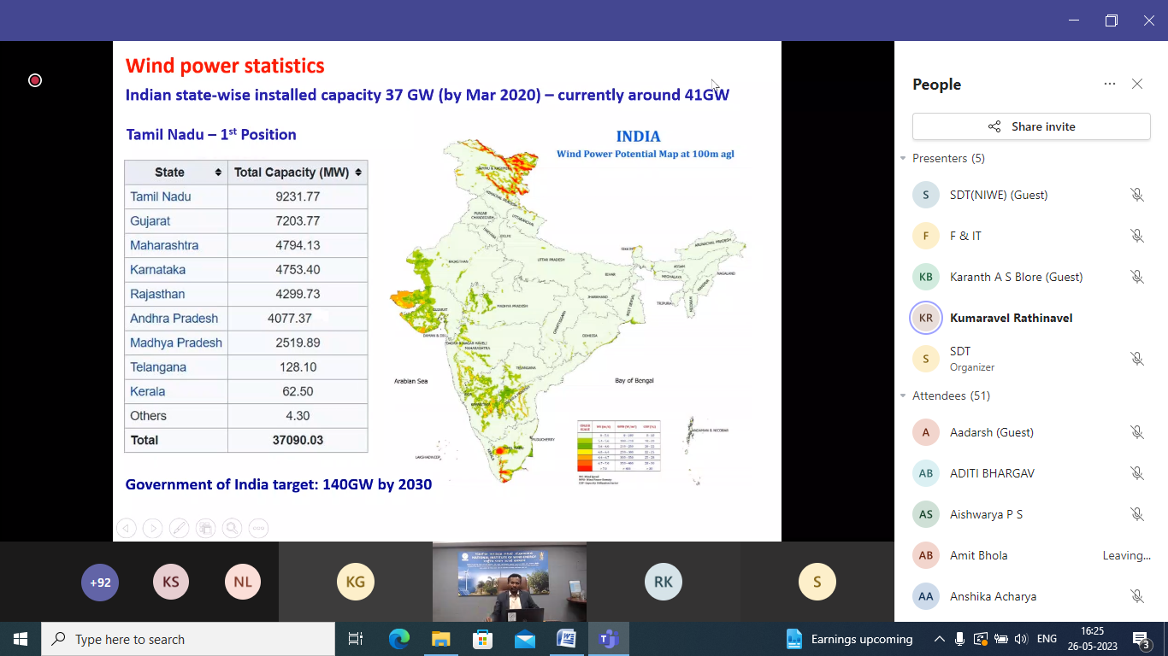
Task: Collapse the Presenters section
Action: click(903, 159)
